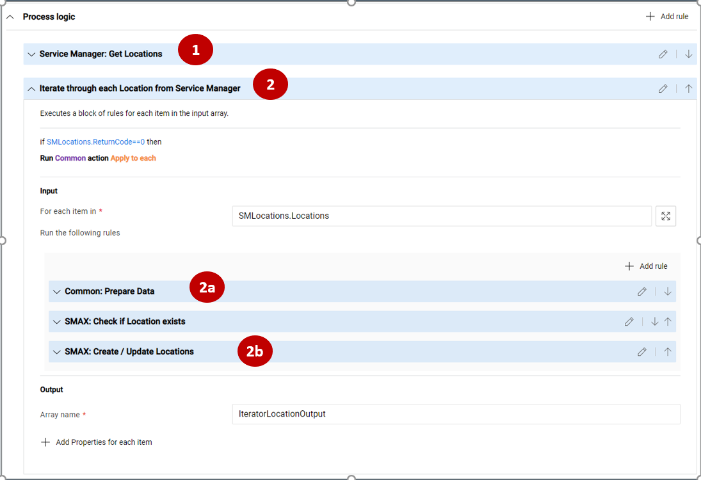Expand the SMAX: Check if Location exists rule

(x=56, y=321)
